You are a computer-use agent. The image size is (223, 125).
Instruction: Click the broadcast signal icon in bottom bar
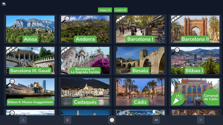click(156, 120)
